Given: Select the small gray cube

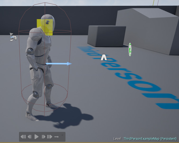Looking at the screenshot, I should pyautogui.click(x=107, y=36).
